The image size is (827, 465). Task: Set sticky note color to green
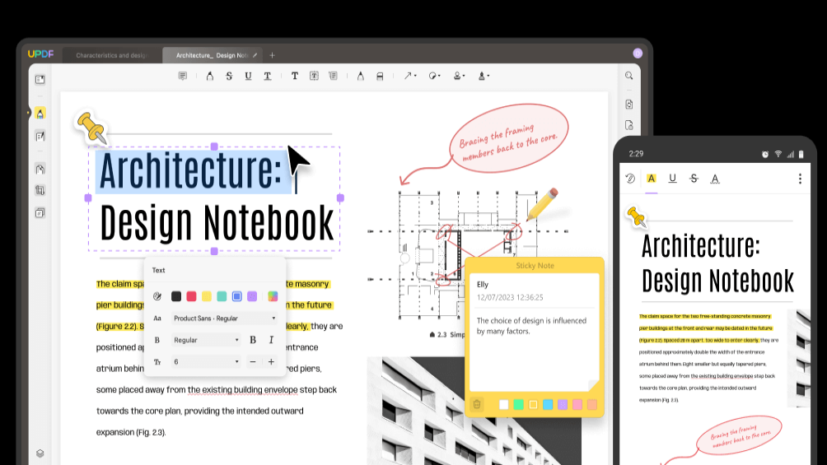point(518,404)
